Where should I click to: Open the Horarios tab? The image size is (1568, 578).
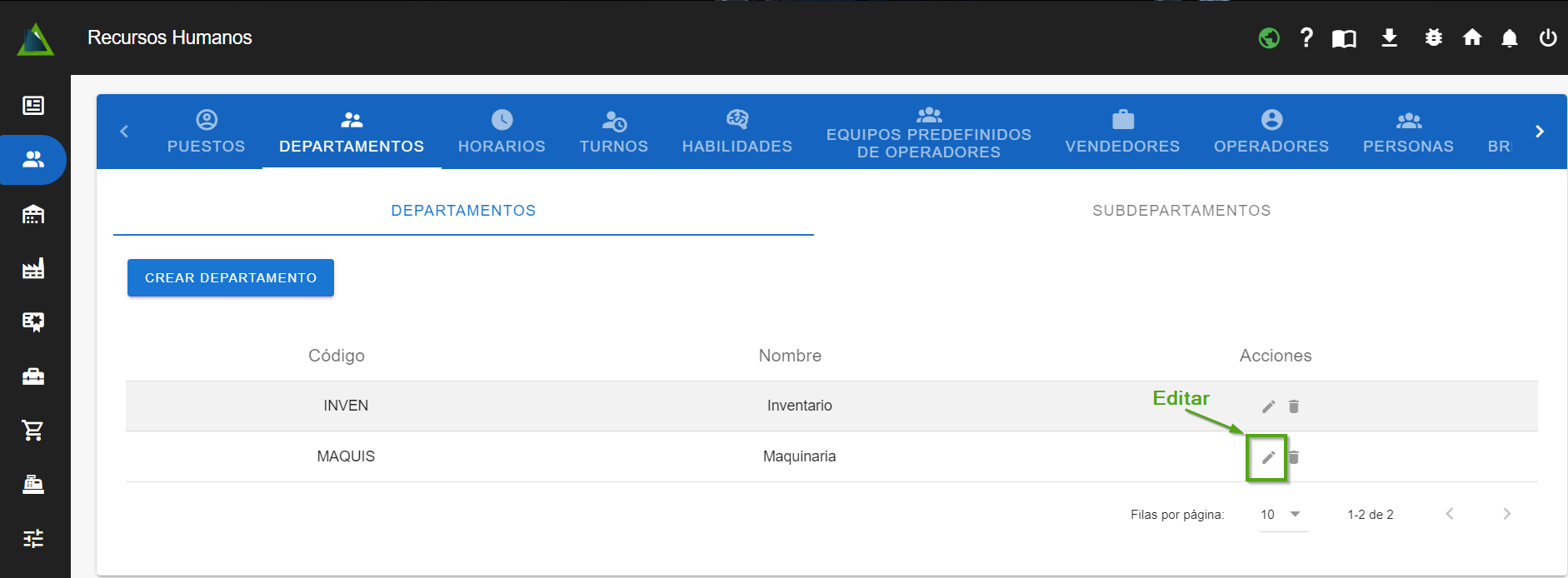tap(502, 132)
